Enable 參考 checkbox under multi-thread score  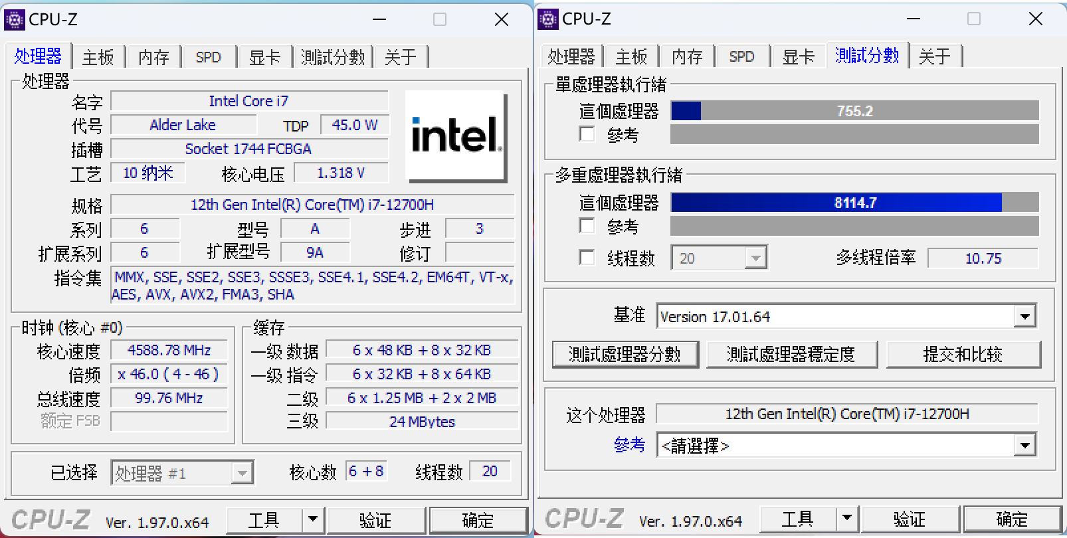pyautogui.click(x=587, y=226)
